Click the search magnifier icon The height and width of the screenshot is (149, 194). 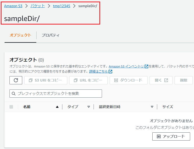click(14, 94)
